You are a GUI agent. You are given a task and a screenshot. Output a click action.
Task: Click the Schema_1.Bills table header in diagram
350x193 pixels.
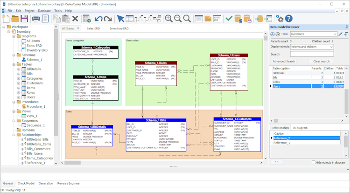(156, 120)
